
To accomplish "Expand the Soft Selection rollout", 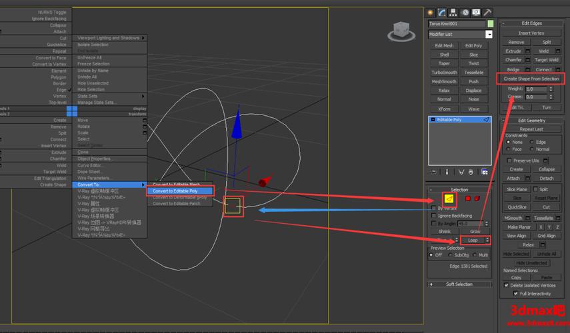I will point(459,284).
